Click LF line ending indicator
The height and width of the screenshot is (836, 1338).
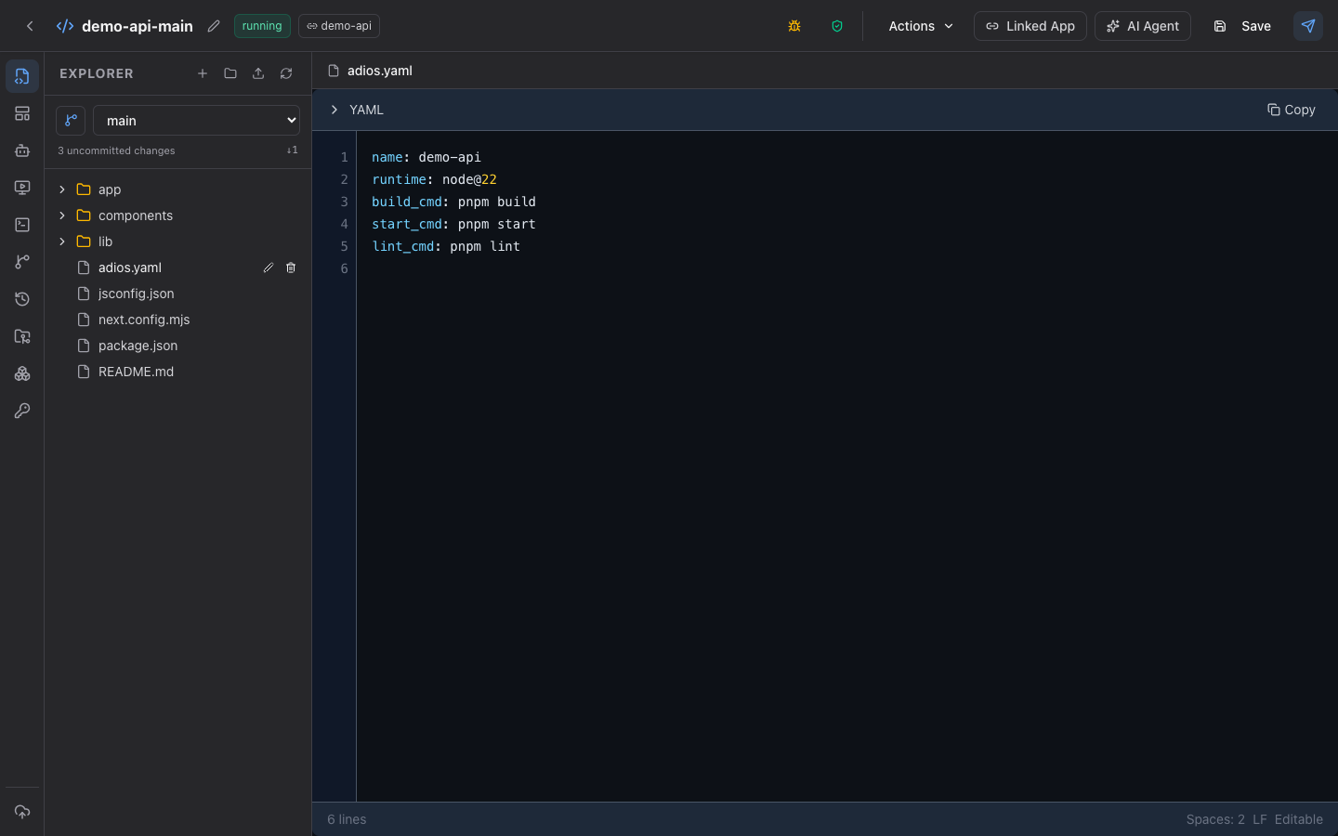[x=1260, y=819]
